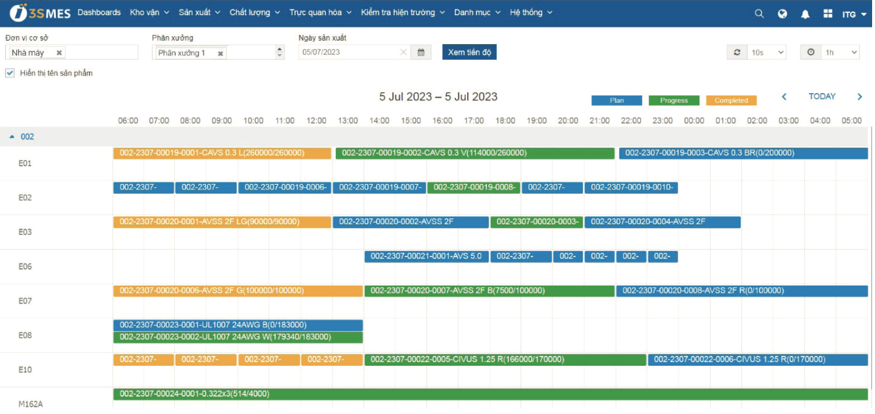This screenshot has height=414, width=875.
Task: Open the Sản xuất menu
Action: click(x=199, y=12)
